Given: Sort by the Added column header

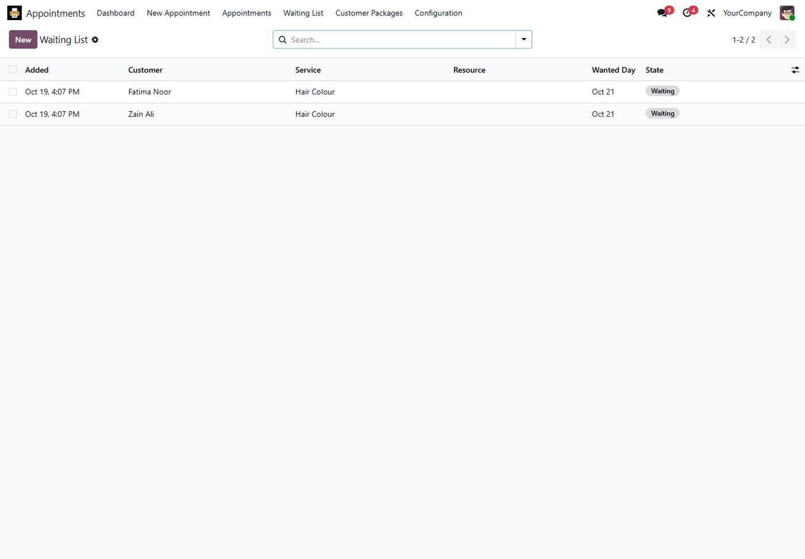Looking at the screenshot, I should (x=37, y=70).
